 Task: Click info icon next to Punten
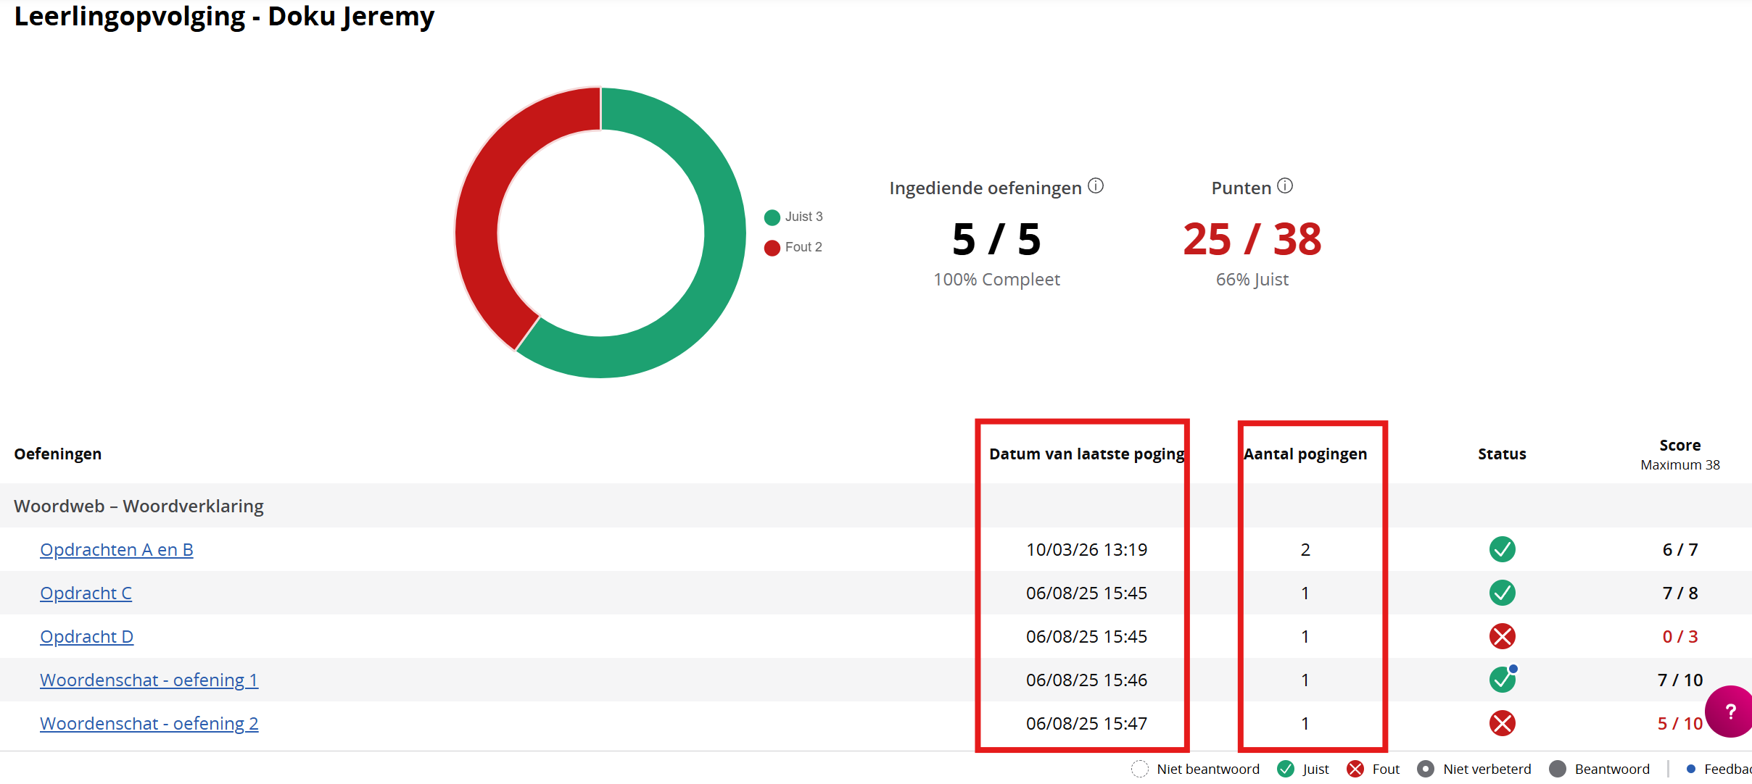(x=1285, y=186)
